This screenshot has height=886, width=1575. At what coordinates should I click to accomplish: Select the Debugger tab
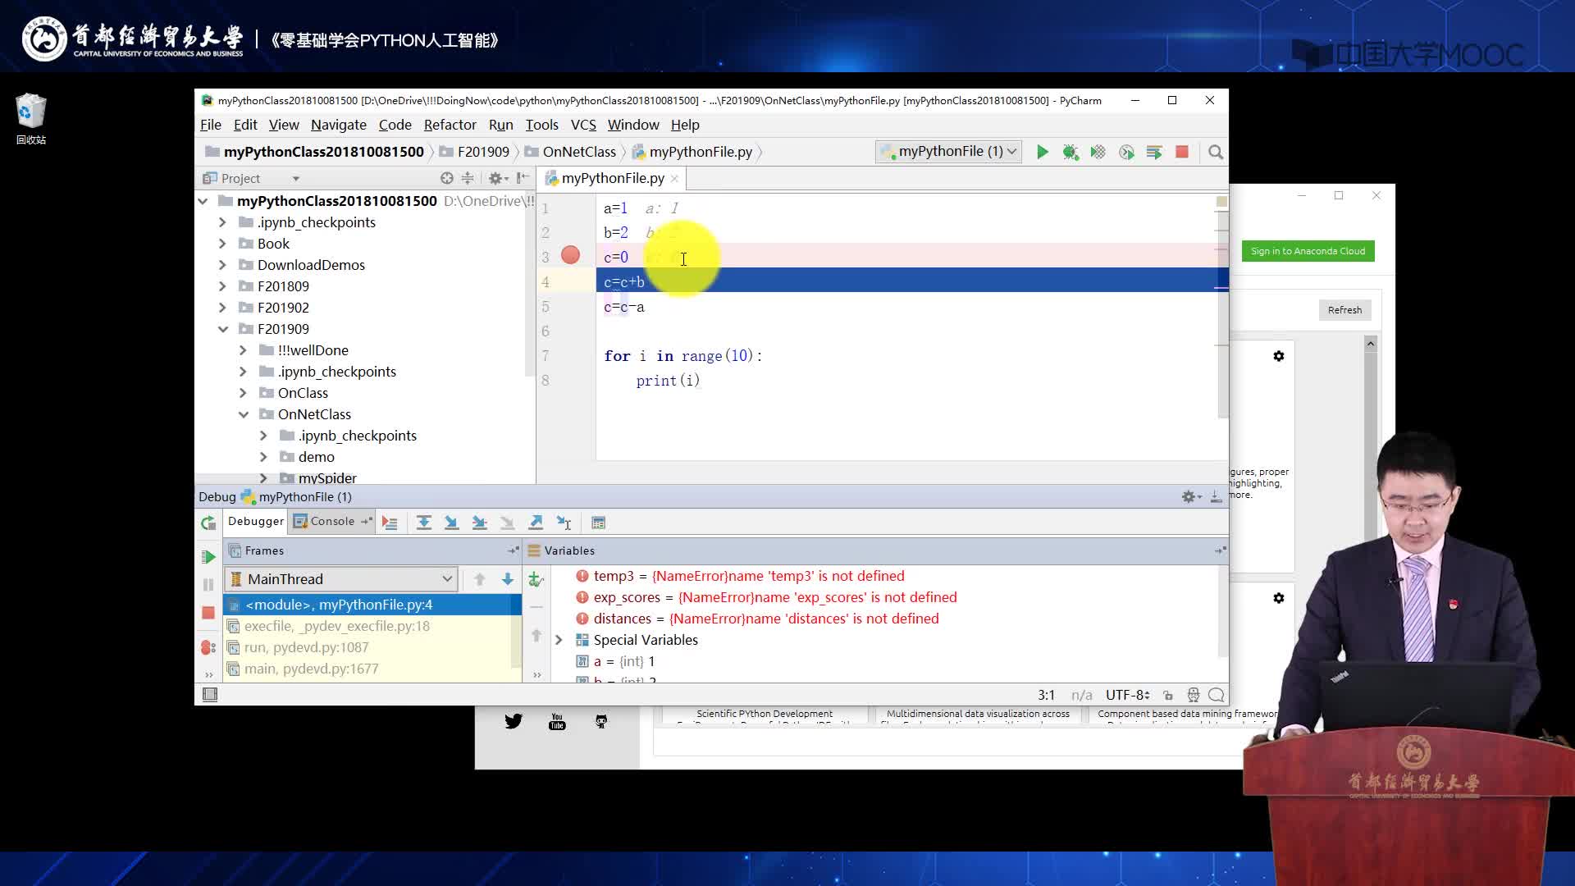pos(255,521)
